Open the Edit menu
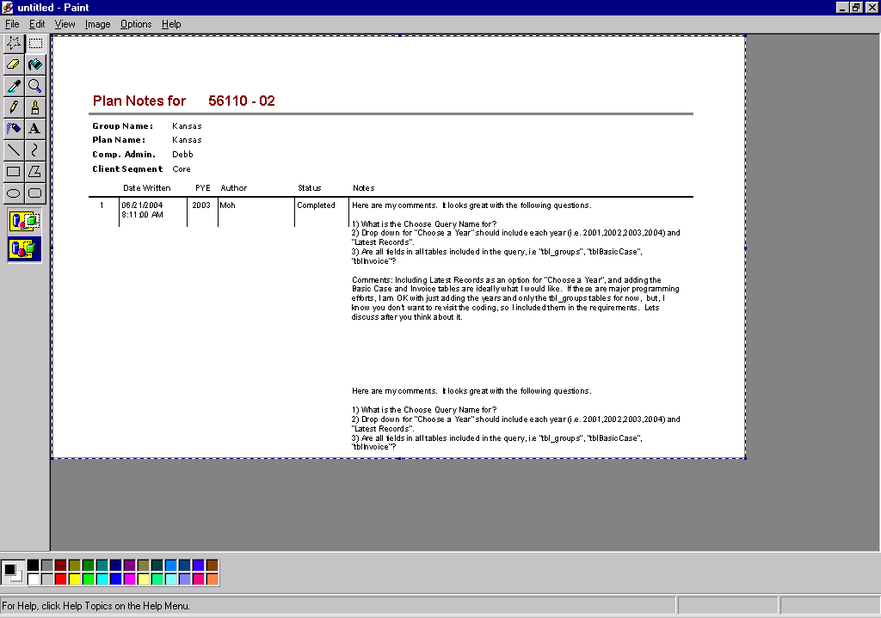Viewport: 881px width, 618px height. (x=37, y=24)
